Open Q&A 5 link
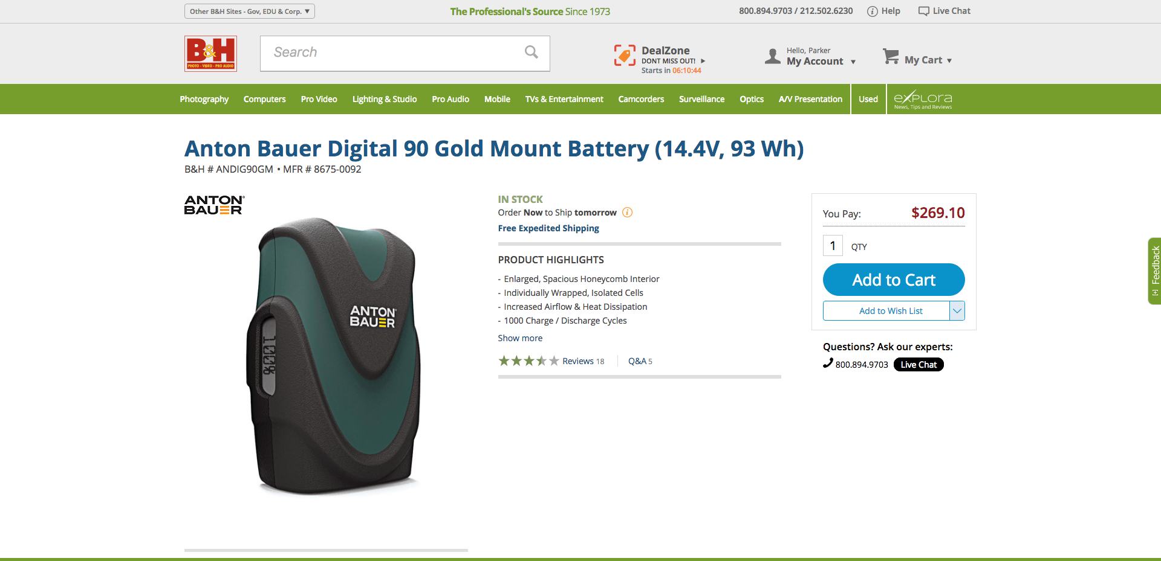 [x=640, y=361]
